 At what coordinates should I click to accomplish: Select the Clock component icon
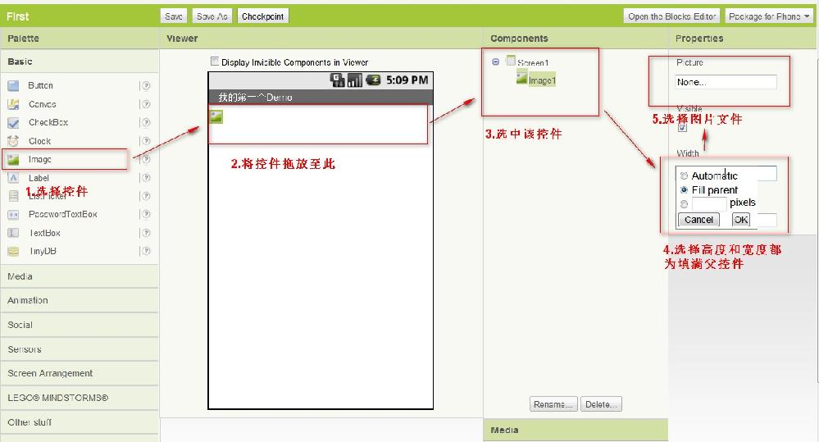pyautogui.click(x=14, y=141)
